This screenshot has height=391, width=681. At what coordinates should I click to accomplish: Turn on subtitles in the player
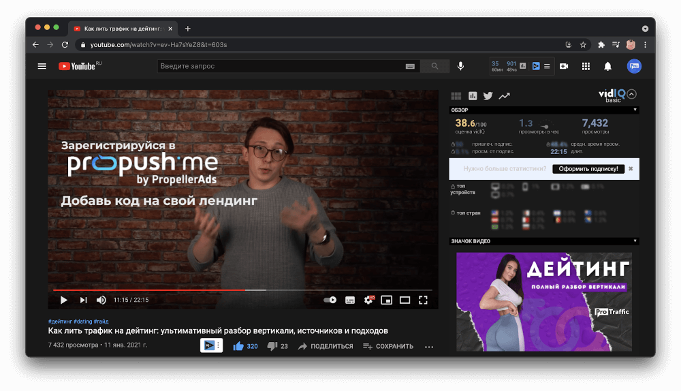click(350, 300)
